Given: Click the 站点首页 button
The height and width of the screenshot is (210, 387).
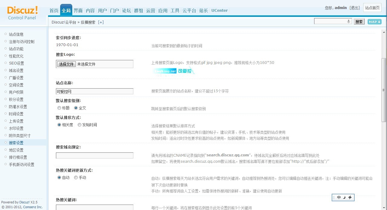Looking at the screenshot, I should [372, 8].
